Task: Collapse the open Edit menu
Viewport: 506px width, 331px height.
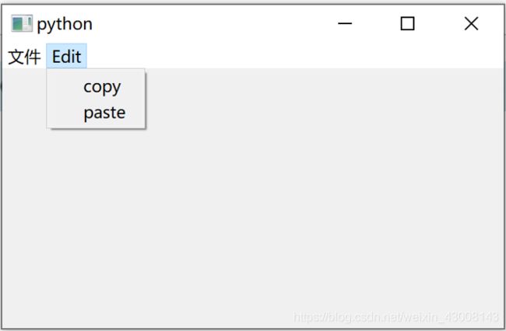Action: click(x=66, y=57)
